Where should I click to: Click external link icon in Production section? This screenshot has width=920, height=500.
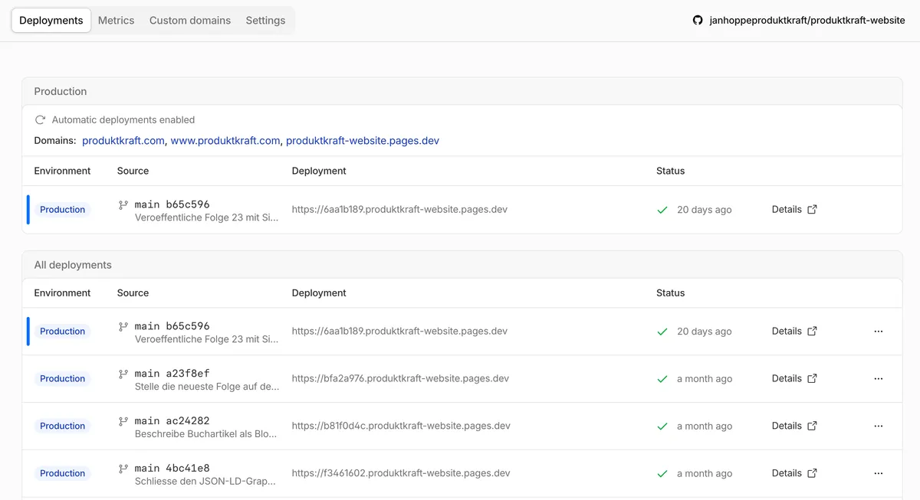click(813, 209)
